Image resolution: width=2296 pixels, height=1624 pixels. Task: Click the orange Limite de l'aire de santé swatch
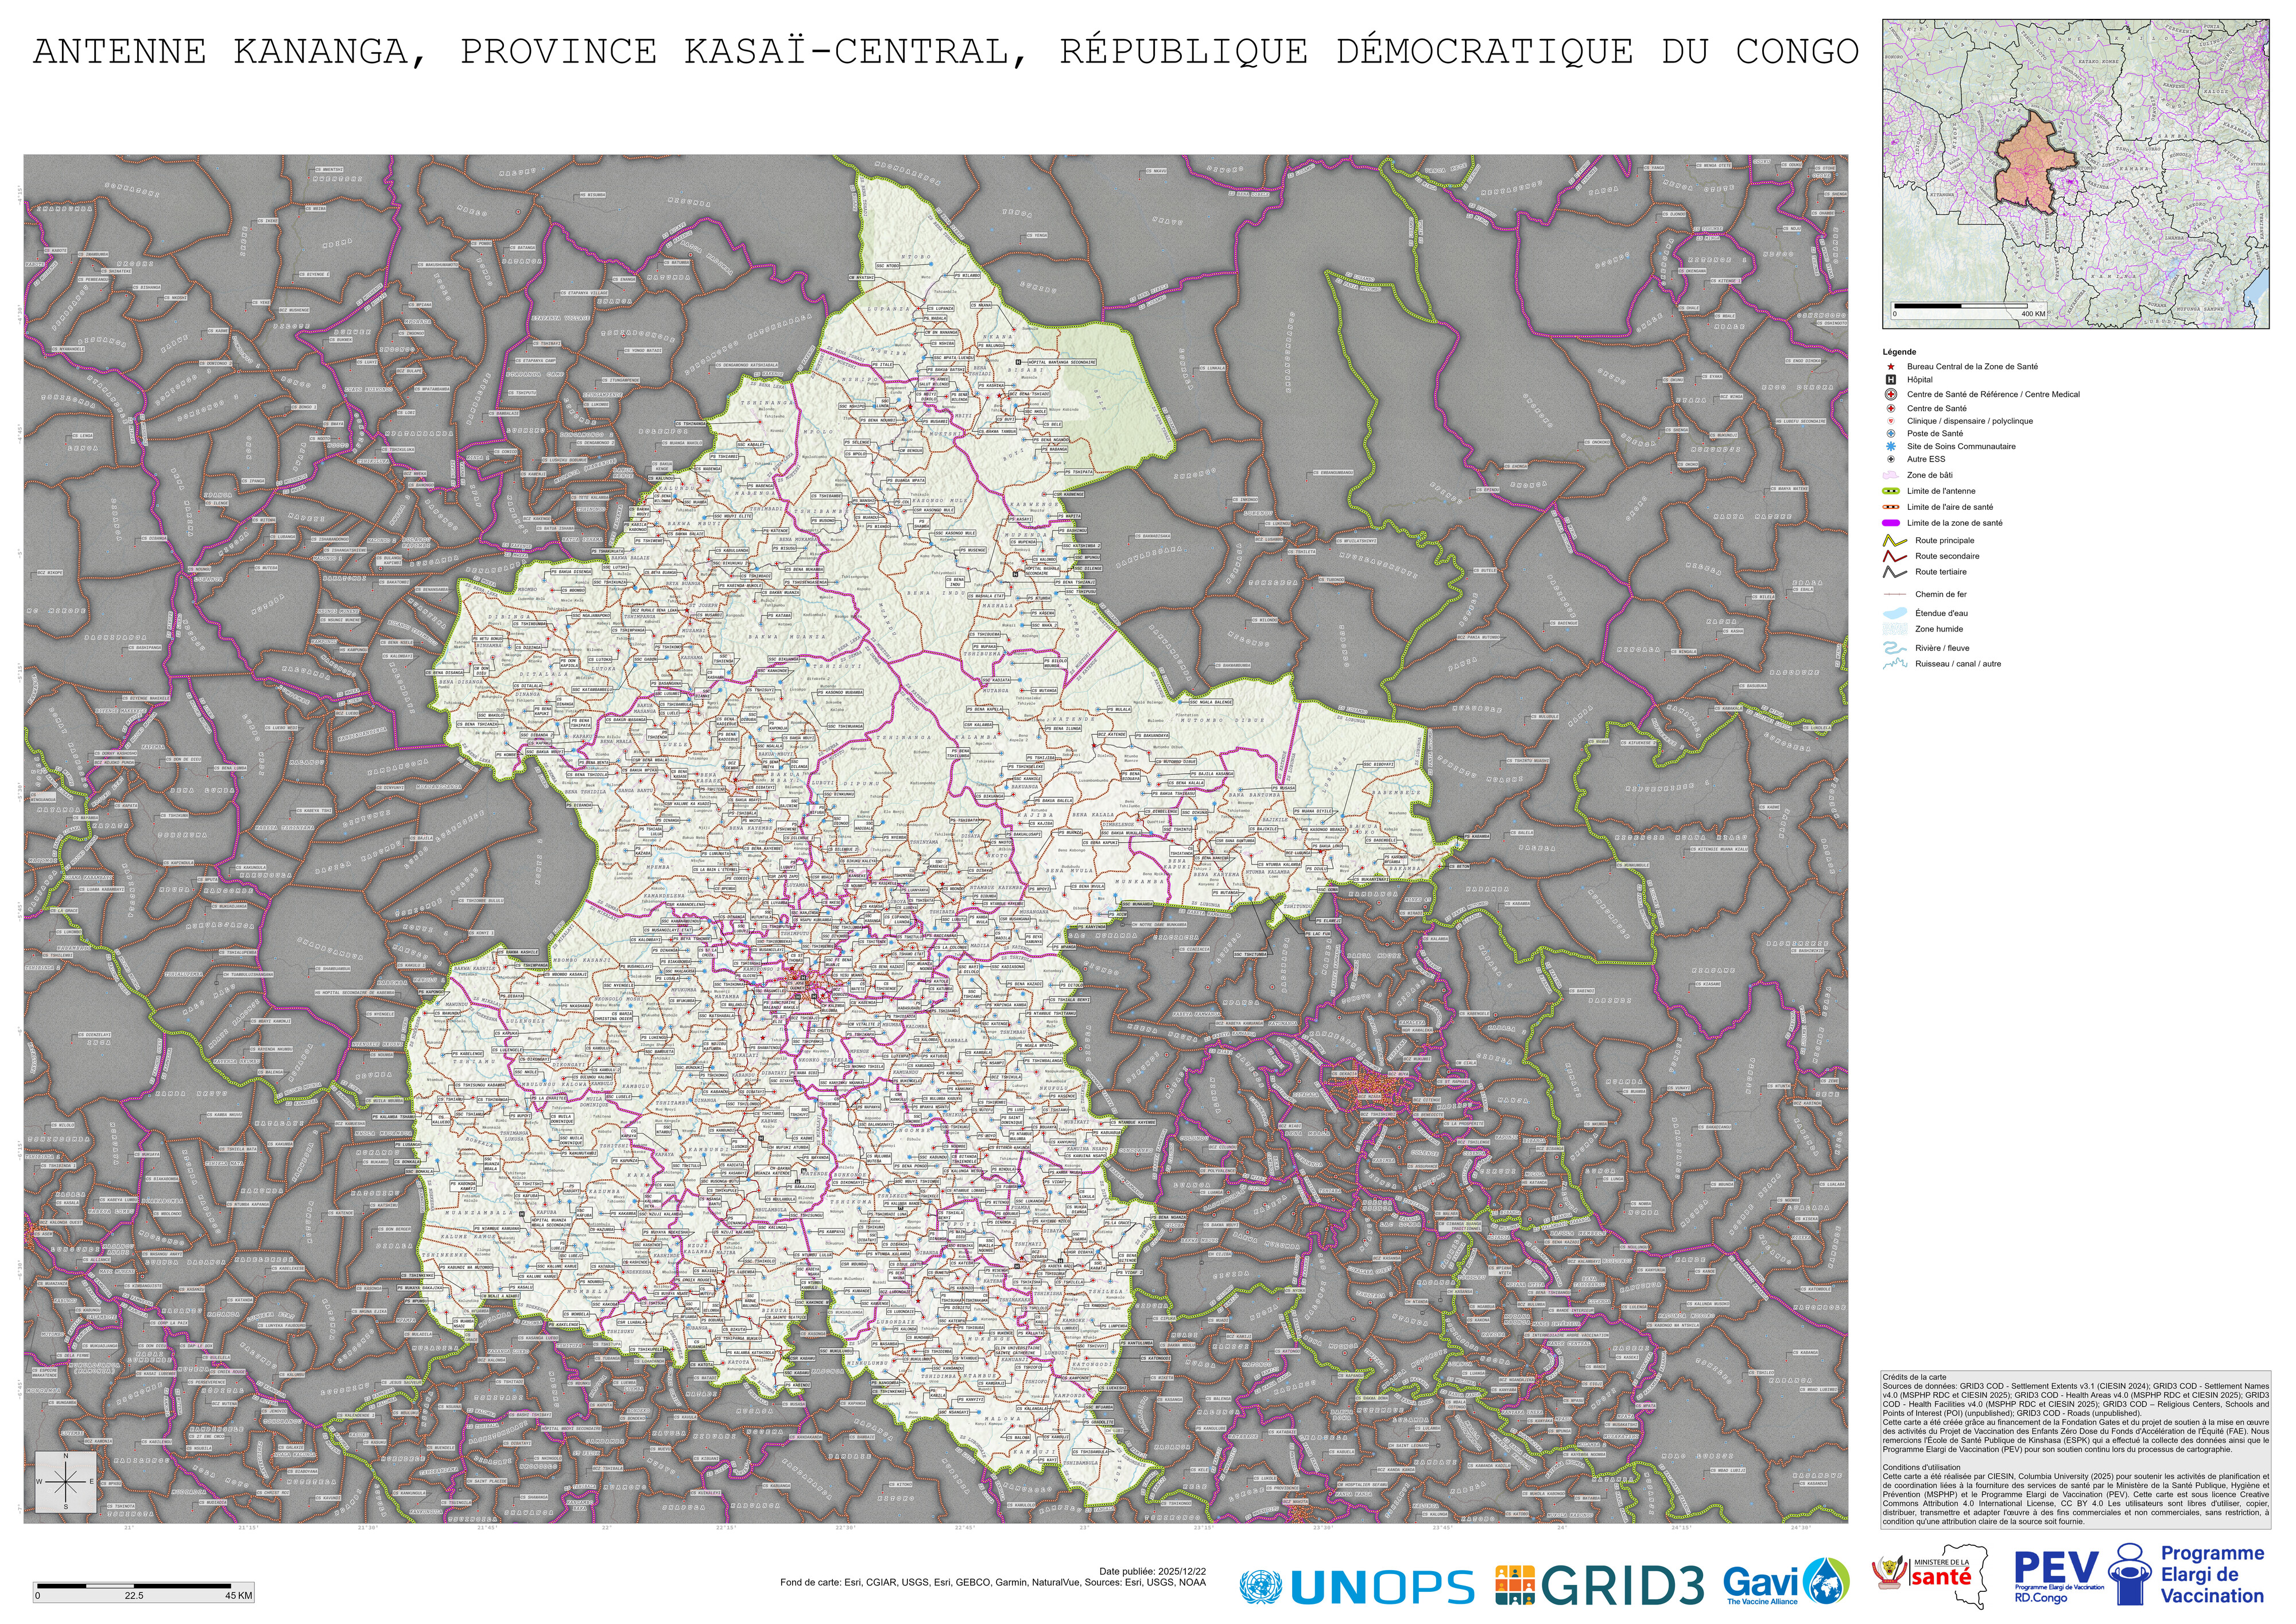[x=1891, y=508]
